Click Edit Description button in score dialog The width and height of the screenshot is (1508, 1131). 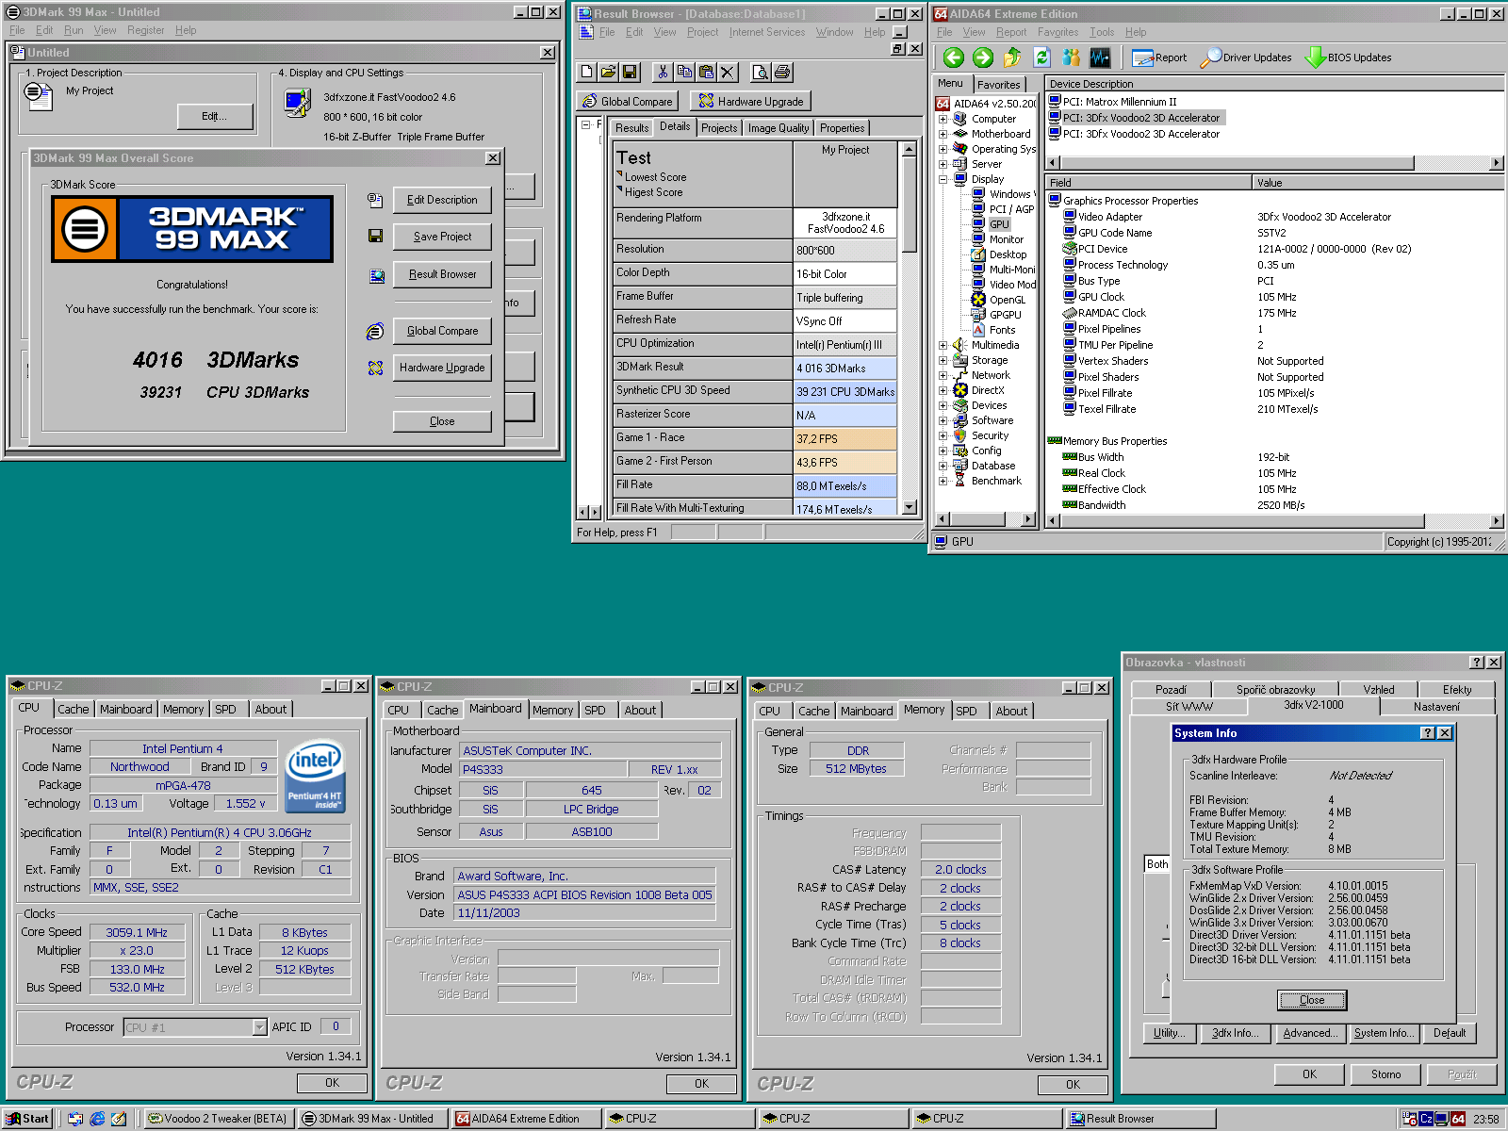442,200
